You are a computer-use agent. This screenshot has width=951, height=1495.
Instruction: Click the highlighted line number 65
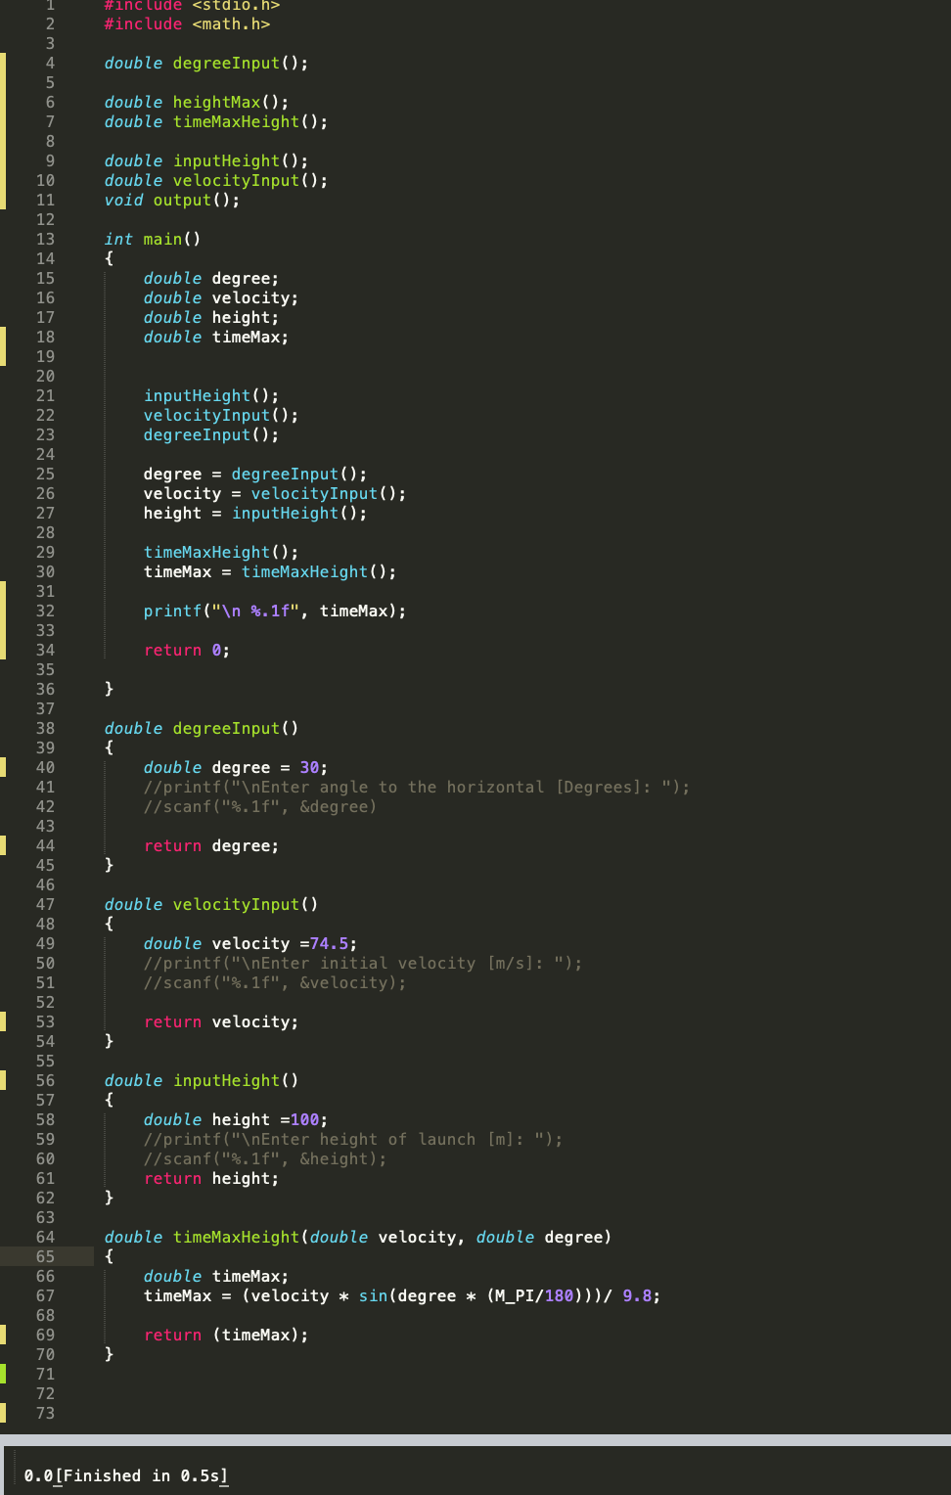coord(45,1256)
